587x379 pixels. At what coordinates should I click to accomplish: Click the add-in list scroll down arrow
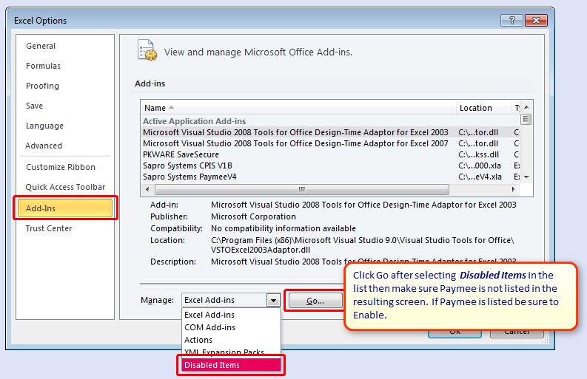coord(526,177)
